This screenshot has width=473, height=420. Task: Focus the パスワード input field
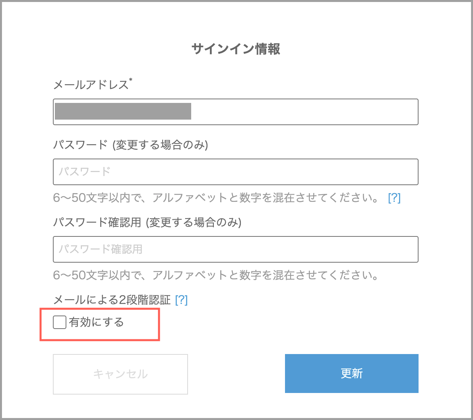tap(236, 172)
